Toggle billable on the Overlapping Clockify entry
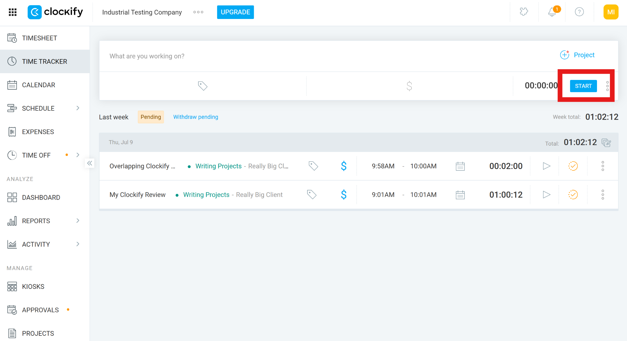 (x=344, y=166)
